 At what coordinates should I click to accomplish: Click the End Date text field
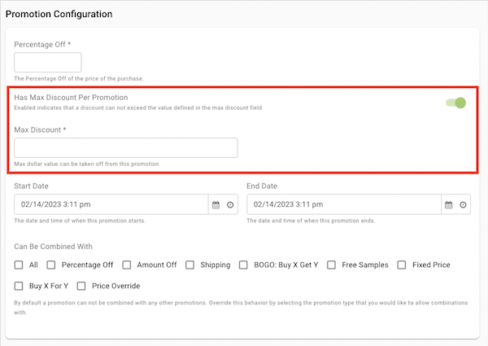click(x=344, y=204)
